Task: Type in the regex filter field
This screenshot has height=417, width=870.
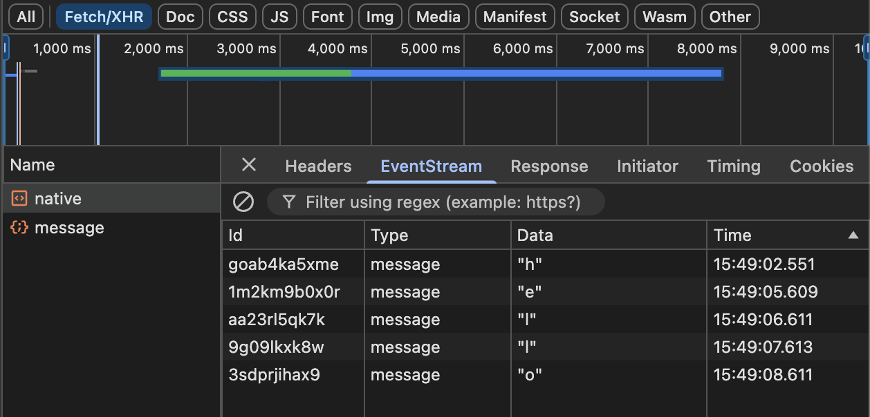Action: click(443, 202)
